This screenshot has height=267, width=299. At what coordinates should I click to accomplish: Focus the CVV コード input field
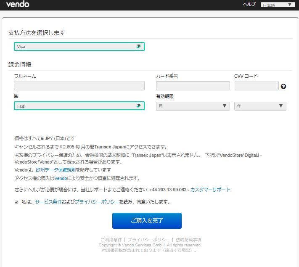[257, 86]
